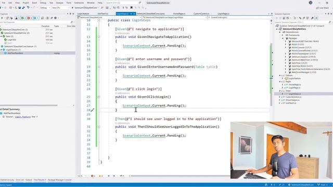Open the Output tab
This screenshot has height=187, width=333.
pos(29,180)
